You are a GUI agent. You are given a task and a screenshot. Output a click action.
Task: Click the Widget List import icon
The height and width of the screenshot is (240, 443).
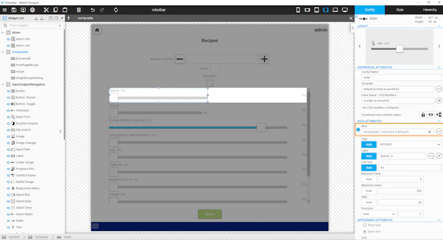[36, 18]
